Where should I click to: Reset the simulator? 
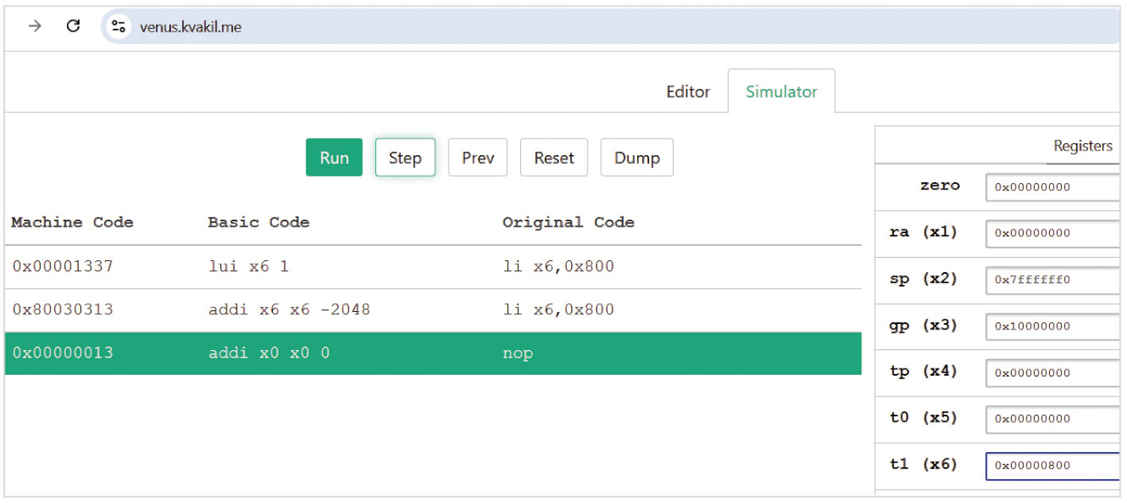point(554,158)
